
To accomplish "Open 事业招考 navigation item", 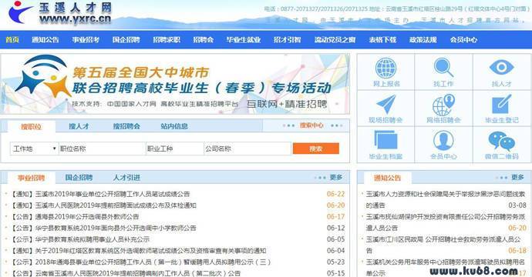I will point(86,39).
